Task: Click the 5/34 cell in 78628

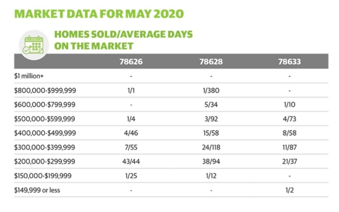Action: point(211,104)
